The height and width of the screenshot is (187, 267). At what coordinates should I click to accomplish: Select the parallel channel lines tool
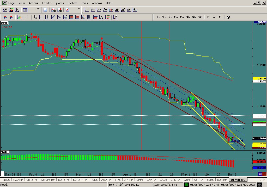[x=59, y=17]
